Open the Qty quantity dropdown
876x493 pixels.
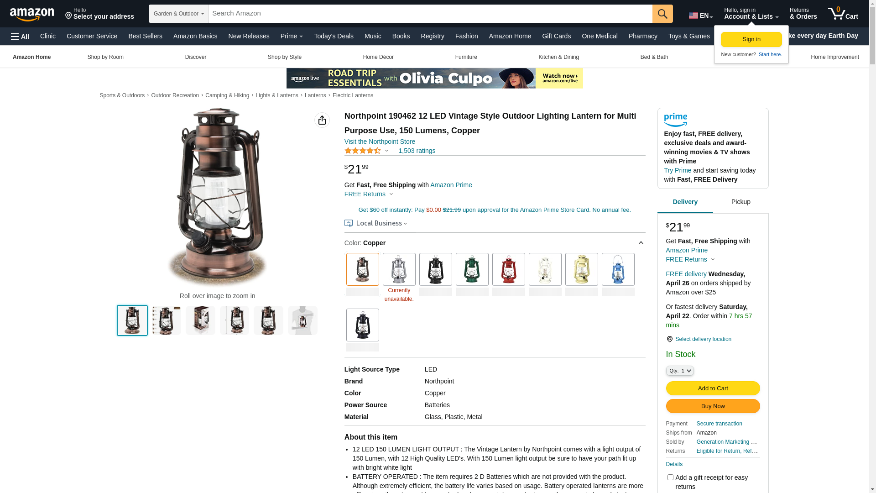[x=680, y=371]
